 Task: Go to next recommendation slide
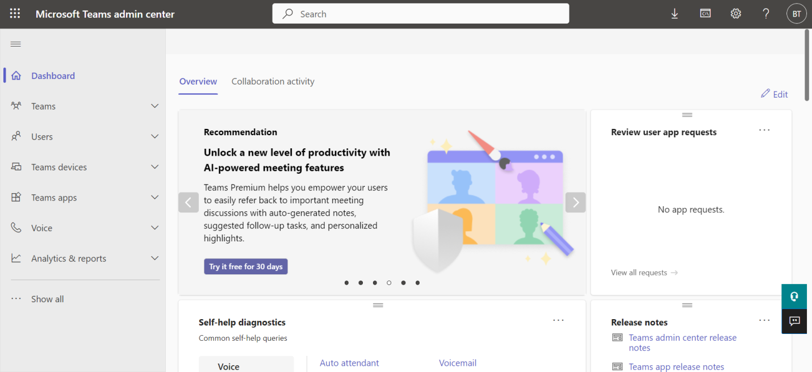575,202
